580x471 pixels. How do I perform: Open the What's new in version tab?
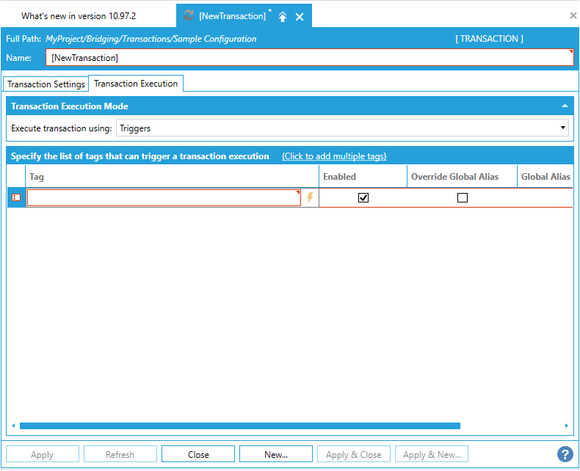(x=79, y=16)
